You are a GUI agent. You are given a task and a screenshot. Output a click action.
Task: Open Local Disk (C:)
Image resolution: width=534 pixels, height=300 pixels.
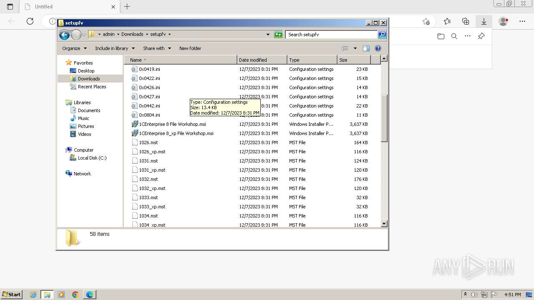tap(92, 158)
